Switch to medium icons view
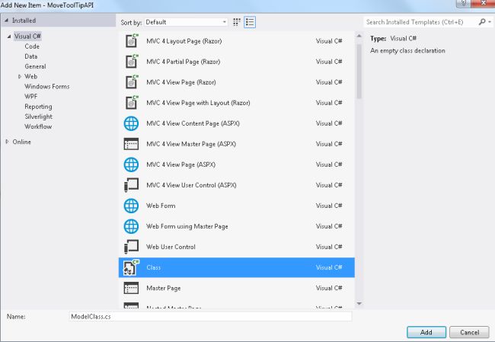This screenshot has width=495, height=342. click(237, 22)
